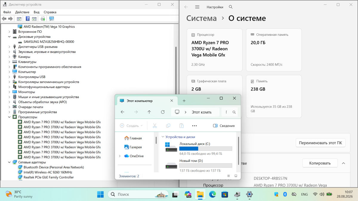Image resolution: width=358 pixels, height=201 pixels.
Task: Collapse the Devices and drives group
Action: point(163,137)
